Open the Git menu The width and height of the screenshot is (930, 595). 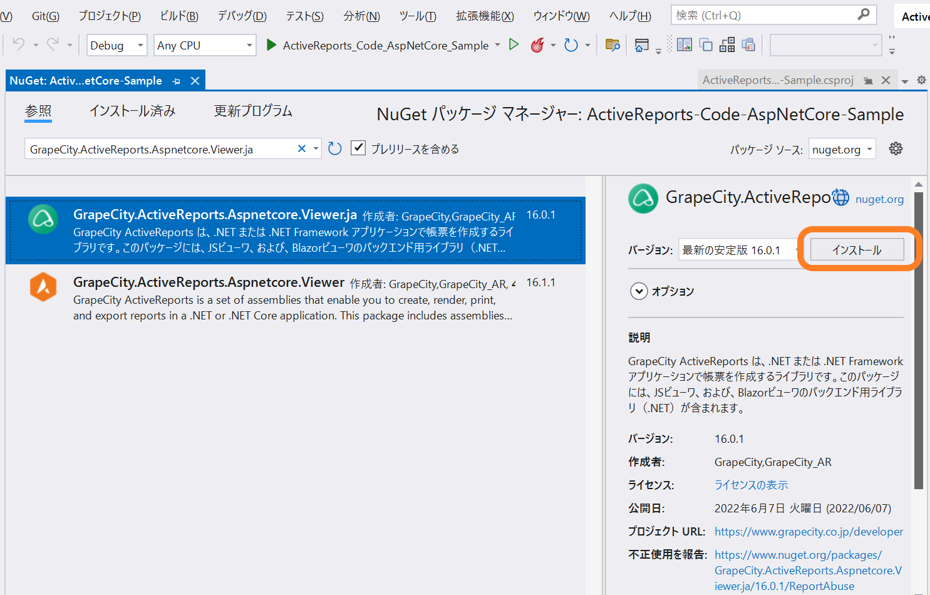click(x=46, y=16)
